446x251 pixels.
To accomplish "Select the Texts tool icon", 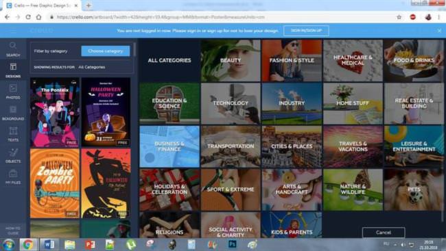I will (13, 134).
